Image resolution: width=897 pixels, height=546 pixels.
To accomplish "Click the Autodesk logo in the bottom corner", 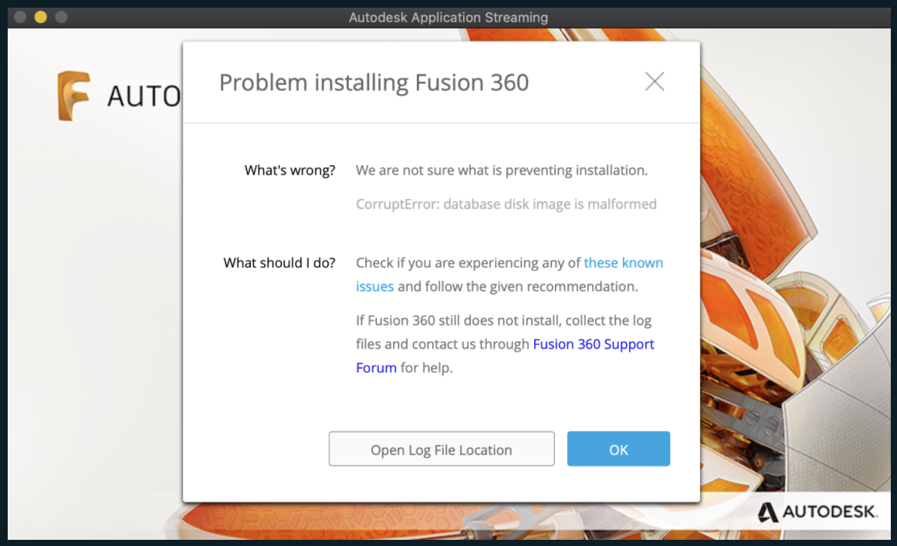I will [817, 511].
